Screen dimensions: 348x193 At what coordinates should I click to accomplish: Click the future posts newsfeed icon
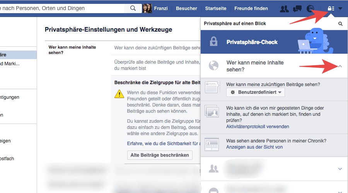pos(212,87)
